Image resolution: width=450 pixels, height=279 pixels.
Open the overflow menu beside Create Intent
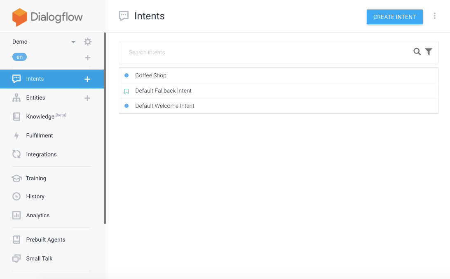(x=435, y=16)
